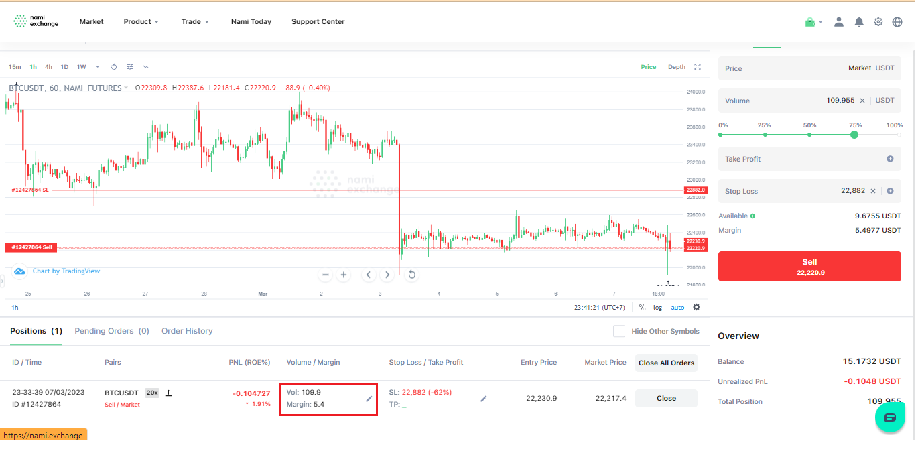Toggle log scale on chart
This screenshot has height=449, width=918.
[658, 307]
